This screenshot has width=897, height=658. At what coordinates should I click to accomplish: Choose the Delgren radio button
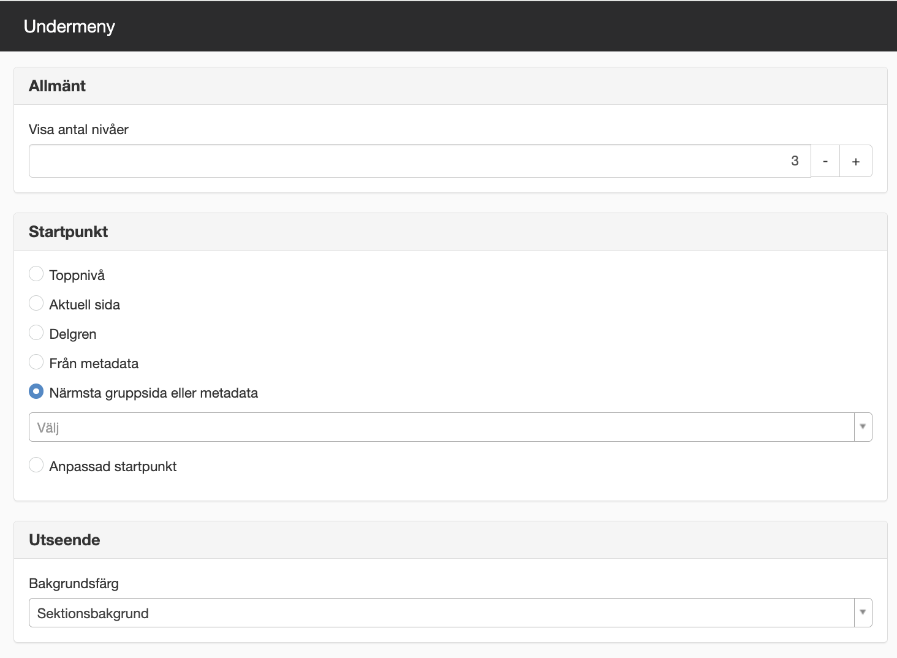coord(36,333)
